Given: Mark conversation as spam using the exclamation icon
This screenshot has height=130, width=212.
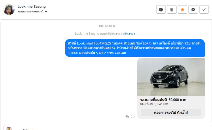Looking at the screenshot, I should pos(161,9).
